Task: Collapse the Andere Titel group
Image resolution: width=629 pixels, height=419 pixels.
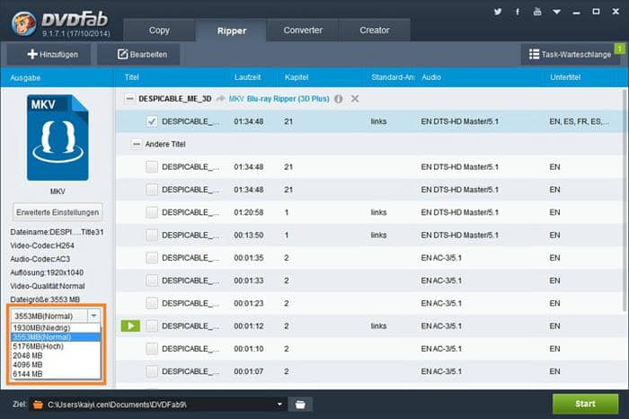Action: point(137,144)
